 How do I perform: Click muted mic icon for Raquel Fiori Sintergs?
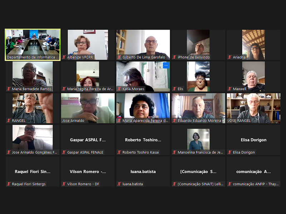point(9,184)
